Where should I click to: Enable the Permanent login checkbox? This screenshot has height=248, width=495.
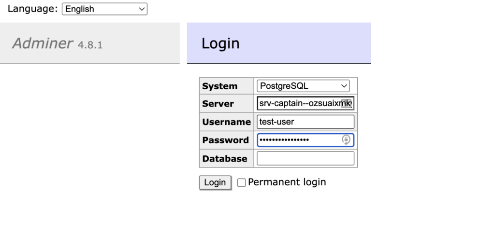242,183
